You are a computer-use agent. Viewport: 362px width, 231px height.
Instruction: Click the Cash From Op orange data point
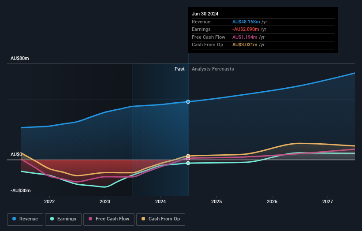[188, 156]
